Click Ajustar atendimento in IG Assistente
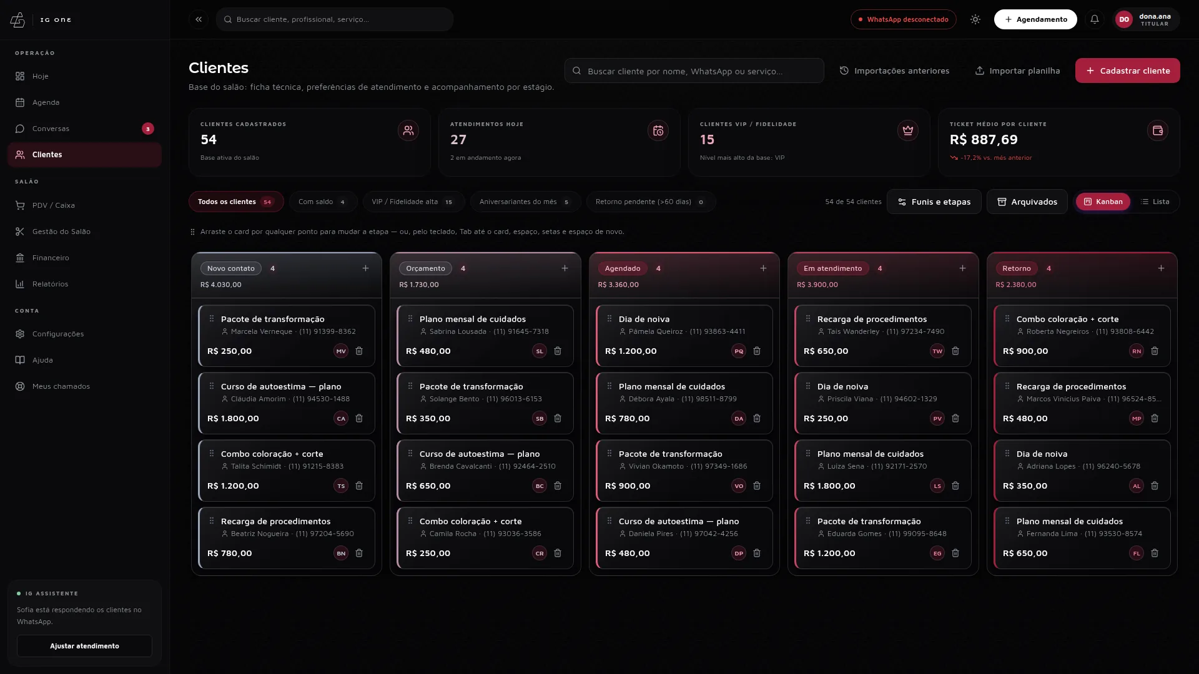Image resolution: width=1199 pixels, height=674 pixels. click(84, 646)
